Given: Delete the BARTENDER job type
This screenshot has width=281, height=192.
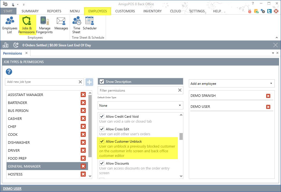Looking at the screenshot, I should [x=83, y=103].
